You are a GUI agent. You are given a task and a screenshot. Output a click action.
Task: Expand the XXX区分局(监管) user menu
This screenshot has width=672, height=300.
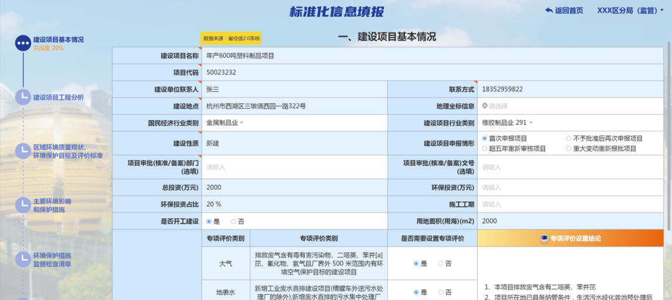pyautogui.click(x=630, y=11)
